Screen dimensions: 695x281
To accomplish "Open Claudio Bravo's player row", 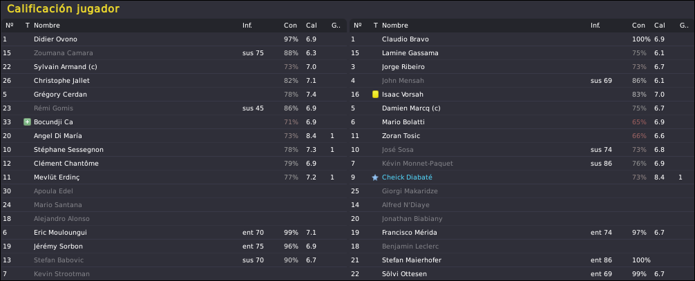I will (x=522, y=39).
